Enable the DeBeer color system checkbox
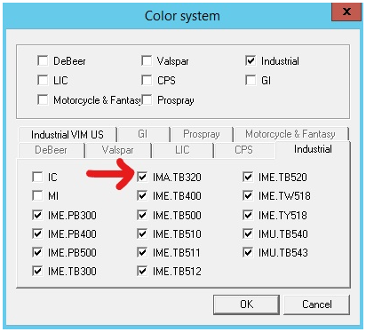This screenshot has height=332, width=366. point(43,61)
